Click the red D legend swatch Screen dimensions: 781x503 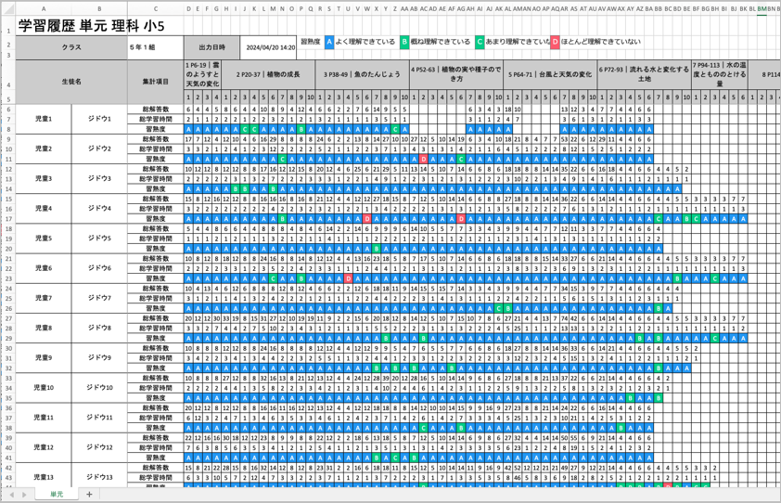[555, 43]
